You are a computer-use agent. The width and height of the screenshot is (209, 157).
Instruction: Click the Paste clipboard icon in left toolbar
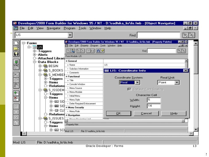[16, 86]
